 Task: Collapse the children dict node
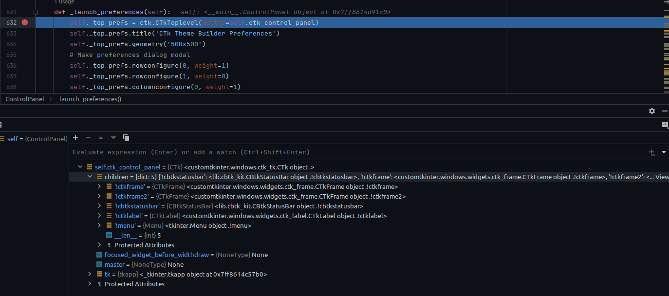pos(90,177)
